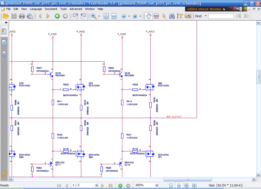Click the Print icon

pyautogui.click(x=22, y=16)
